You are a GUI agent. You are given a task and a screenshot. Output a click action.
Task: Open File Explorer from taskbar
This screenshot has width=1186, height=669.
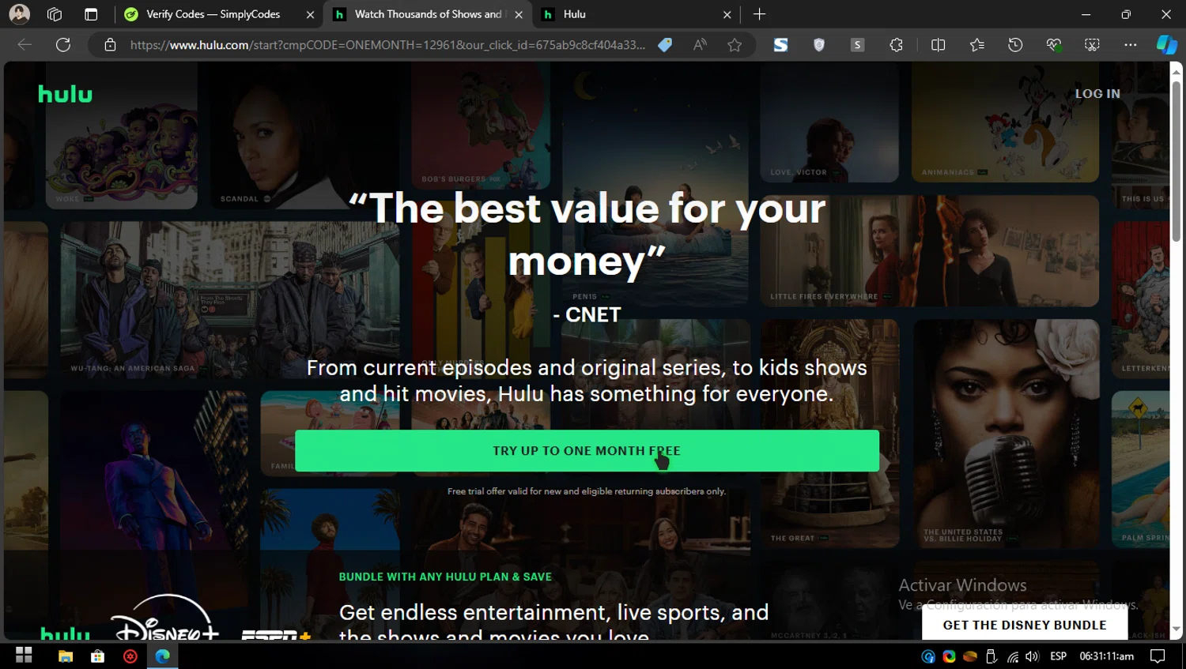tap(66, 656)
